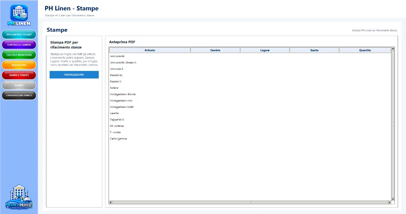Click 'Stampa PDF per rifacimento stanze' heading
This screenshot has width=406, height=214.
coord(66,45)
